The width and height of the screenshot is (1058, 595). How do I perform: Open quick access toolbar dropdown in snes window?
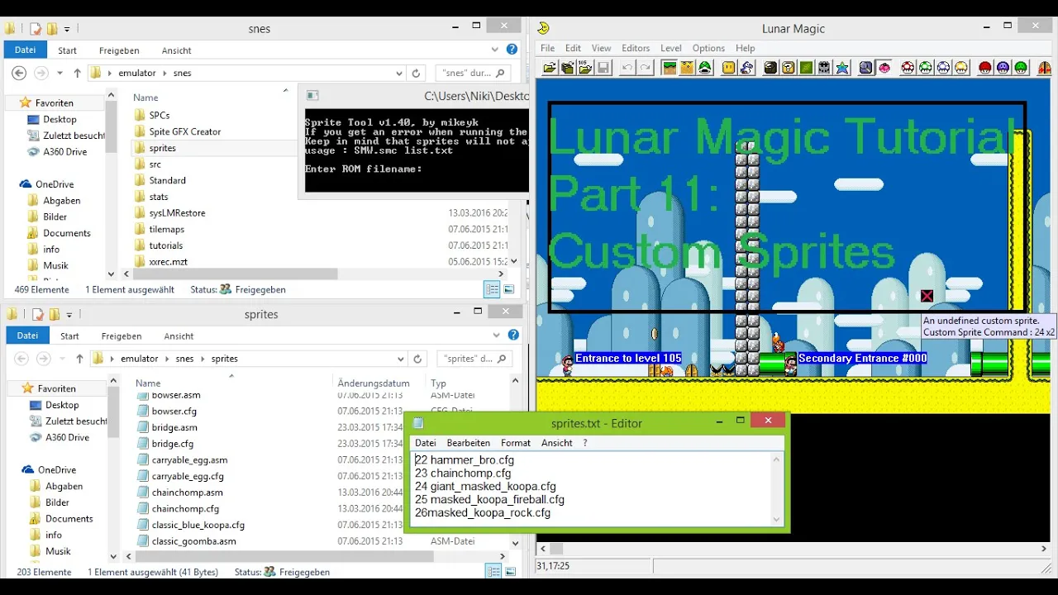pyautogui.click(x=67, y=29)
